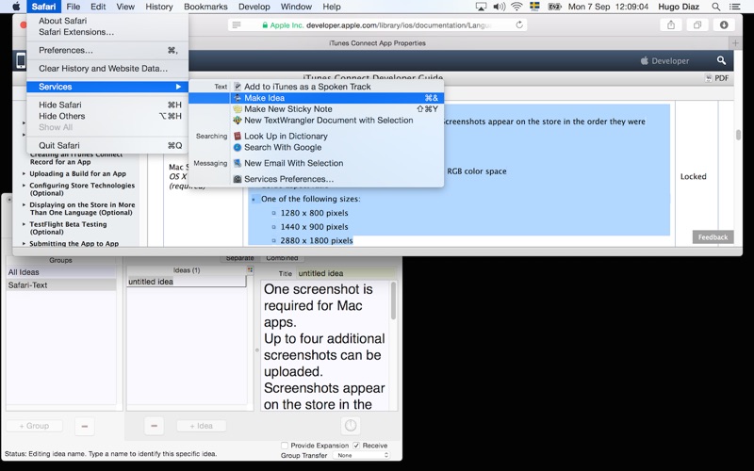
Task: Click Safari's show all tabs button
Action: pos(697,25)
